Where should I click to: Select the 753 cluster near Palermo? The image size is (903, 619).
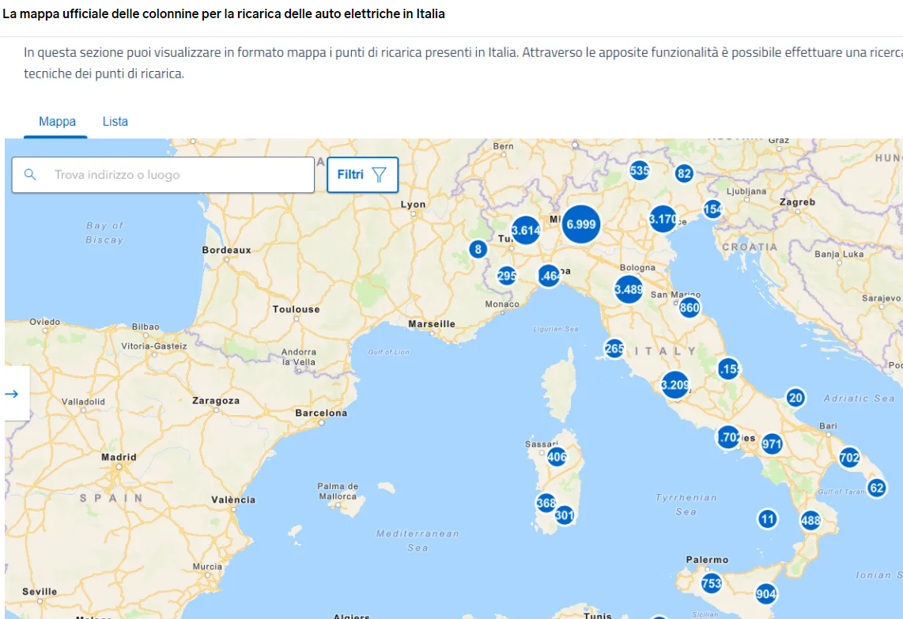[x=711, y=583]
